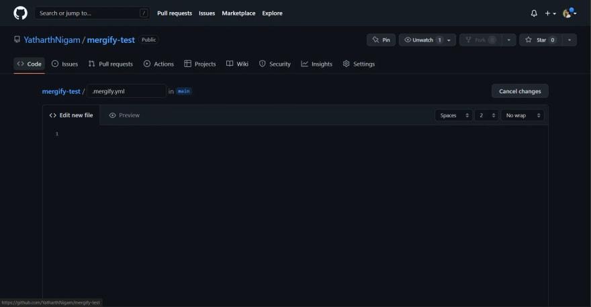Select Edit new file tab
This screenshot has width=591, height=307.
(x=71, y=115)
